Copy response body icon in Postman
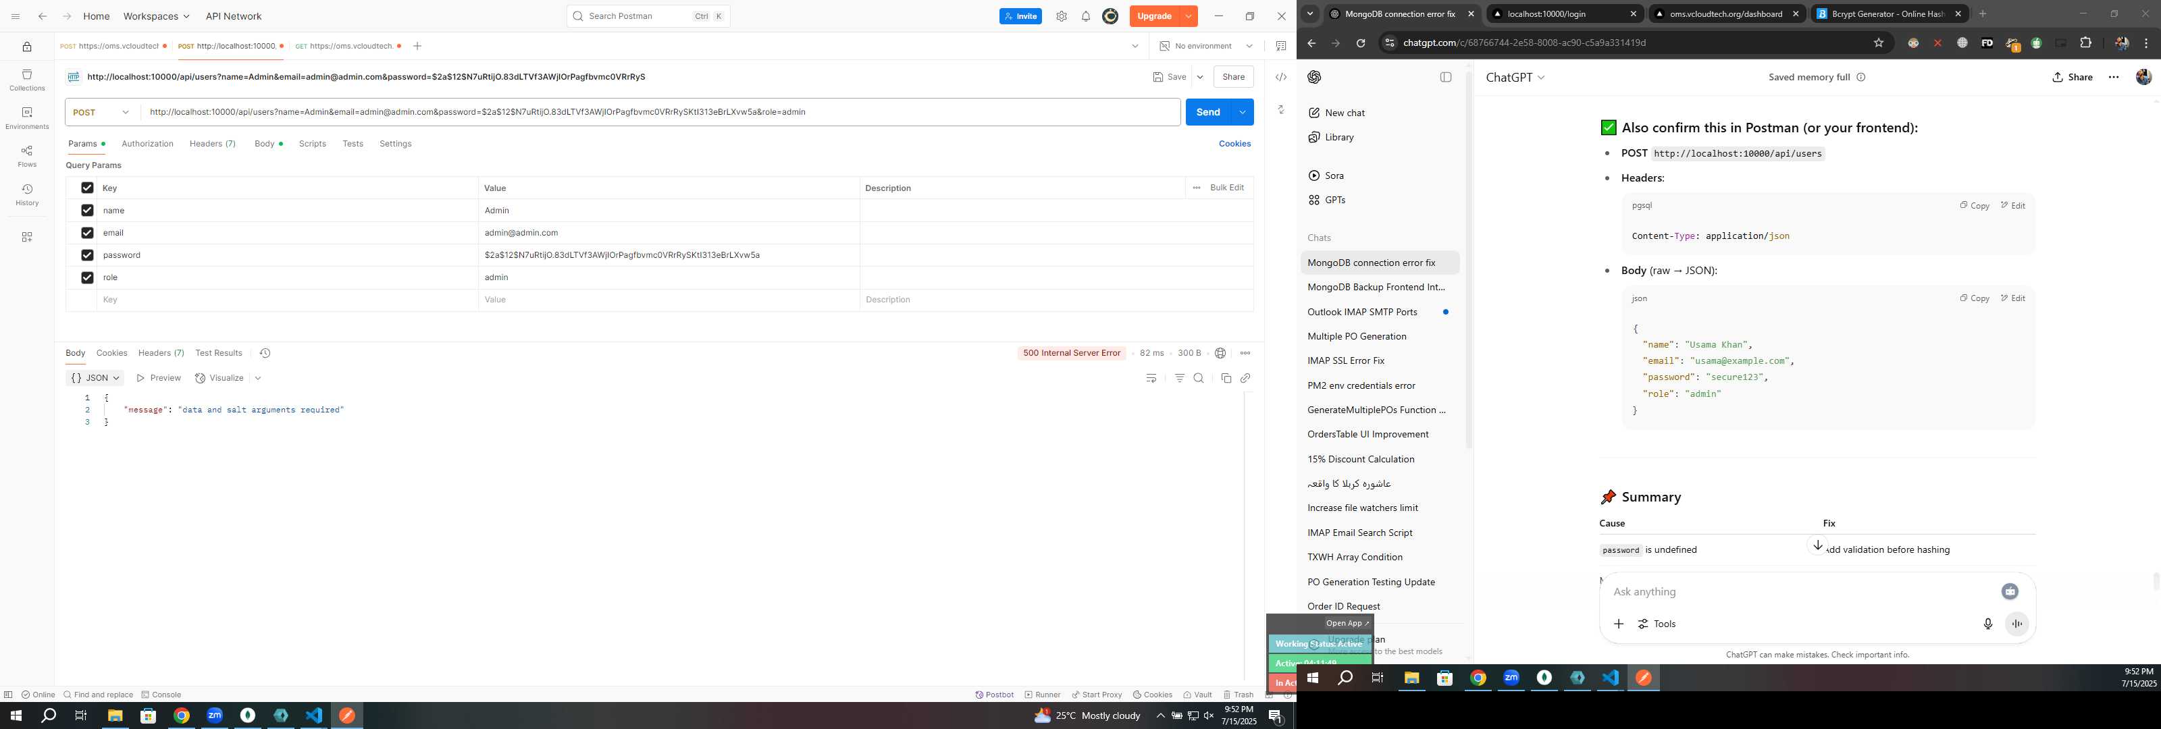The width and height of the screenshot is (2161, 729). click(1226, 379)
